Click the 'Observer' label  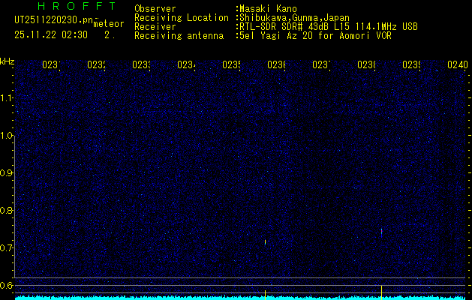pyautogui.click(x=155, y=8)
